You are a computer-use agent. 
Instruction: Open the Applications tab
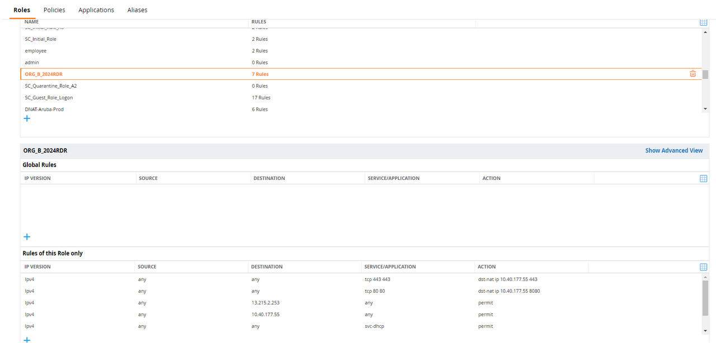[96, 10]
